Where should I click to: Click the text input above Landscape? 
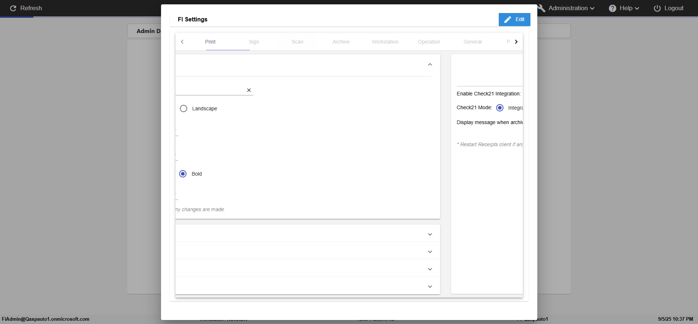(x=209, y=90)
